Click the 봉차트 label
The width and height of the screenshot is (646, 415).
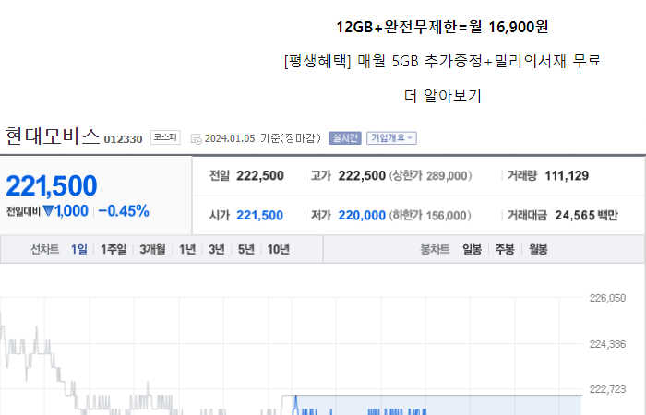pos(435,249)
